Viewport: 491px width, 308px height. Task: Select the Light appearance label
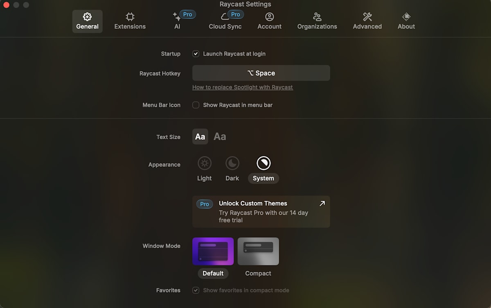205,178
